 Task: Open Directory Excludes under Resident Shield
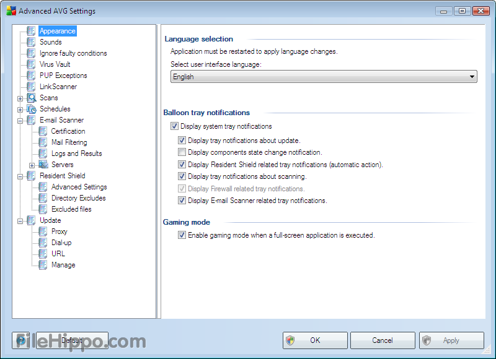(79, 198)
